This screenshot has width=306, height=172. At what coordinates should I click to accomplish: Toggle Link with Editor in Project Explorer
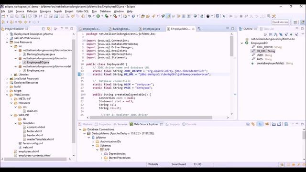[x=49, y=29]
